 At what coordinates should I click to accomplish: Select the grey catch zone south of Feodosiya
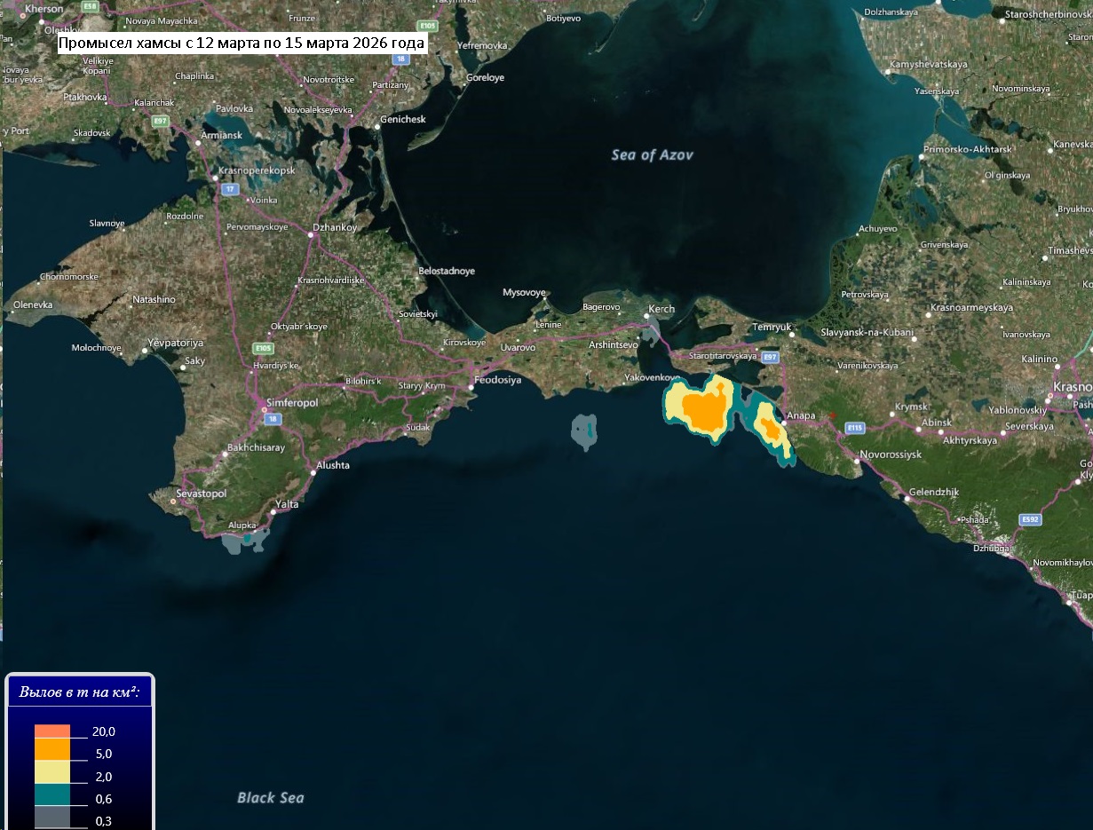584,433
